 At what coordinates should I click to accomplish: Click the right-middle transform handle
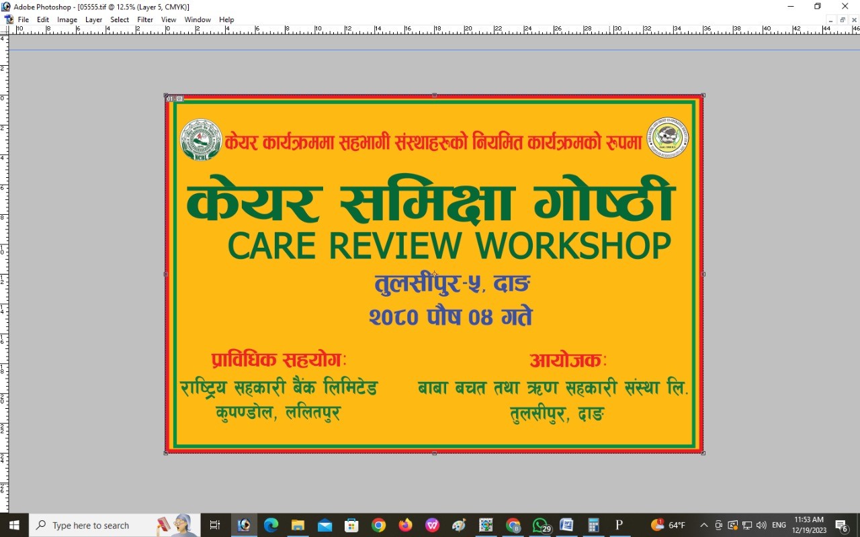pyautogui.click(x=703, y=274)
